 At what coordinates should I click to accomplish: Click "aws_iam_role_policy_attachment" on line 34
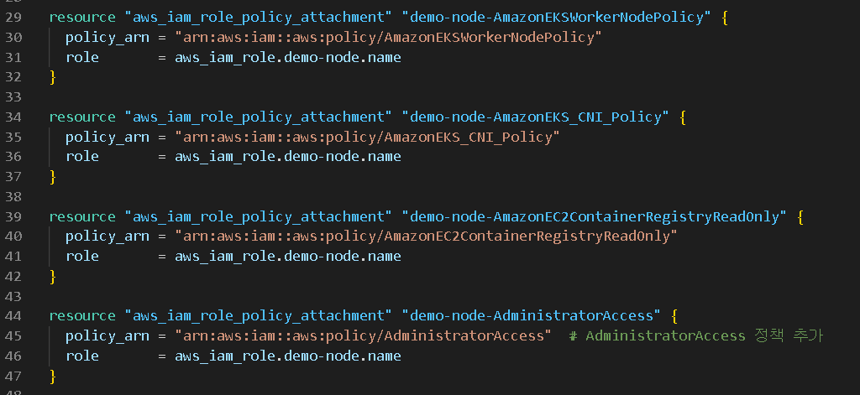[x=259, y=117]
